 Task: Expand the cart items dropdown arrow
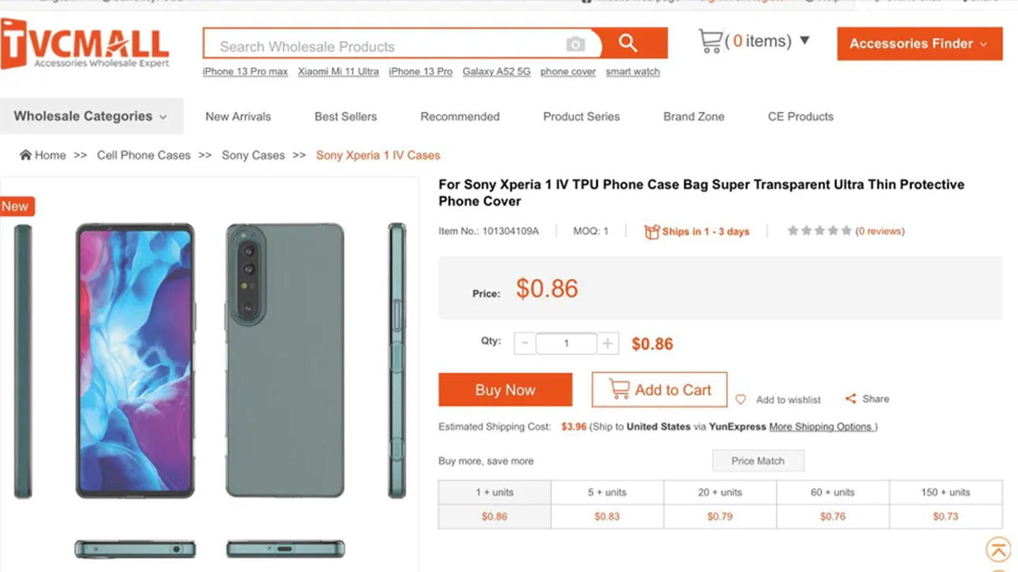click(x=805, y=41)
